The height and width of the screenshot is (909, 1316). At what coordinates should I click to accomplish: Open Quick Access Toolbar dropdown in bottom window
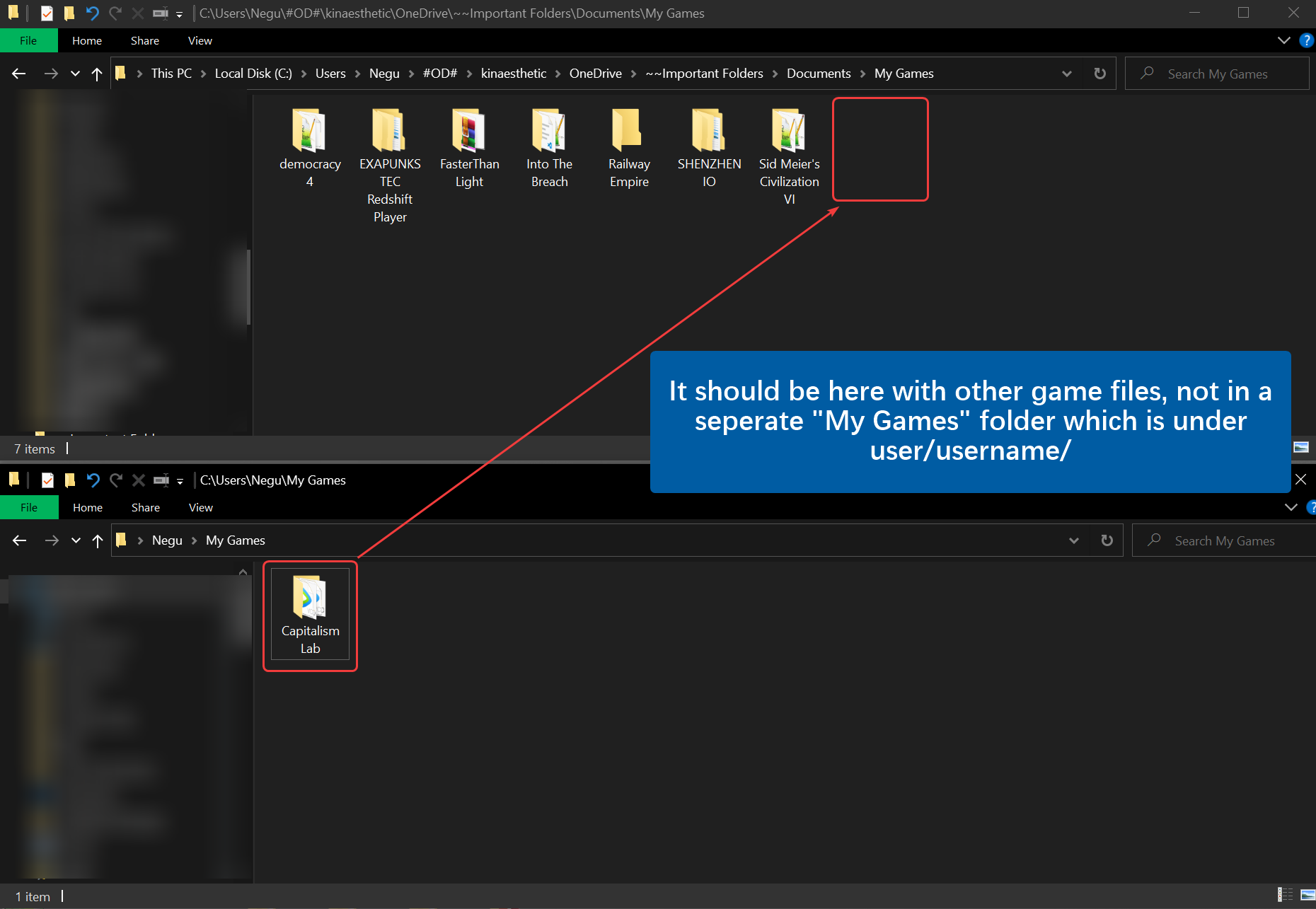[x=180, y=481]
